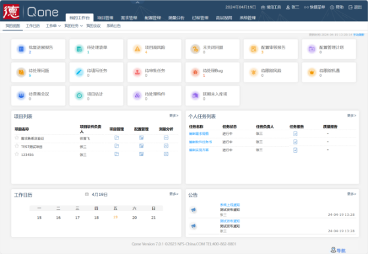This screenshot has height=254, width=368.
Task: Open 任务报告 icon for third task row
Action: (x=295, y=150)
